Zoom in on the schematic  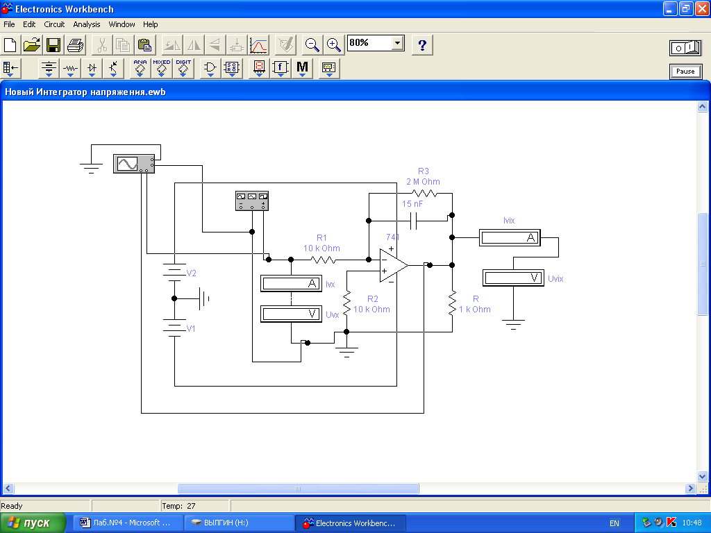(334, 45)
